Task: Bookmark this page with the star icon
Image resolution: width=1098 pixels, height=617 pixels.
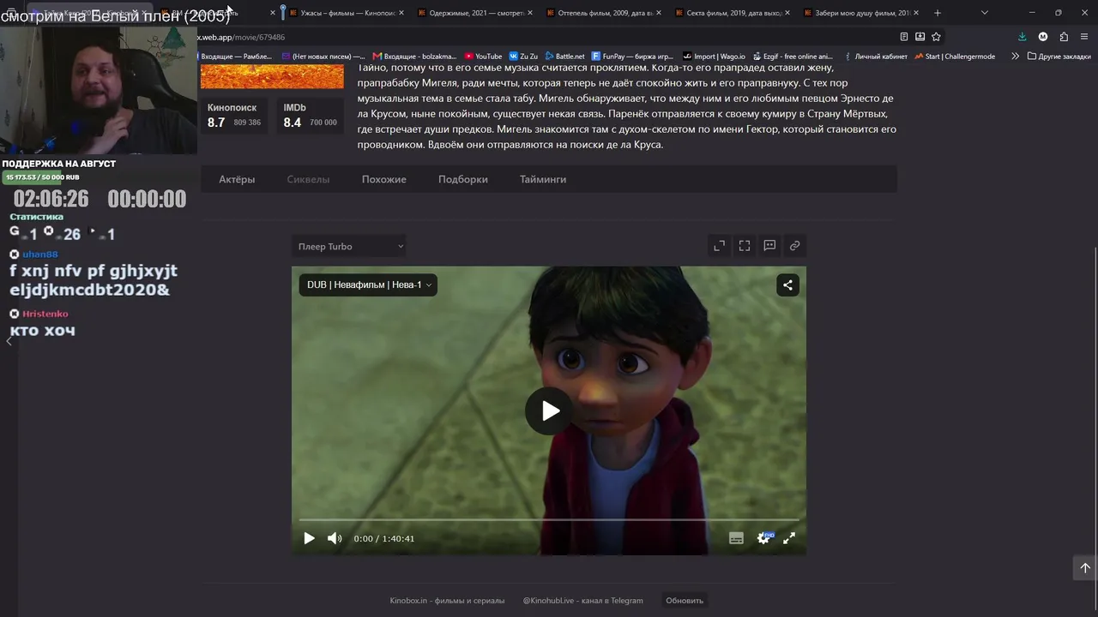Action: (936, 37)
